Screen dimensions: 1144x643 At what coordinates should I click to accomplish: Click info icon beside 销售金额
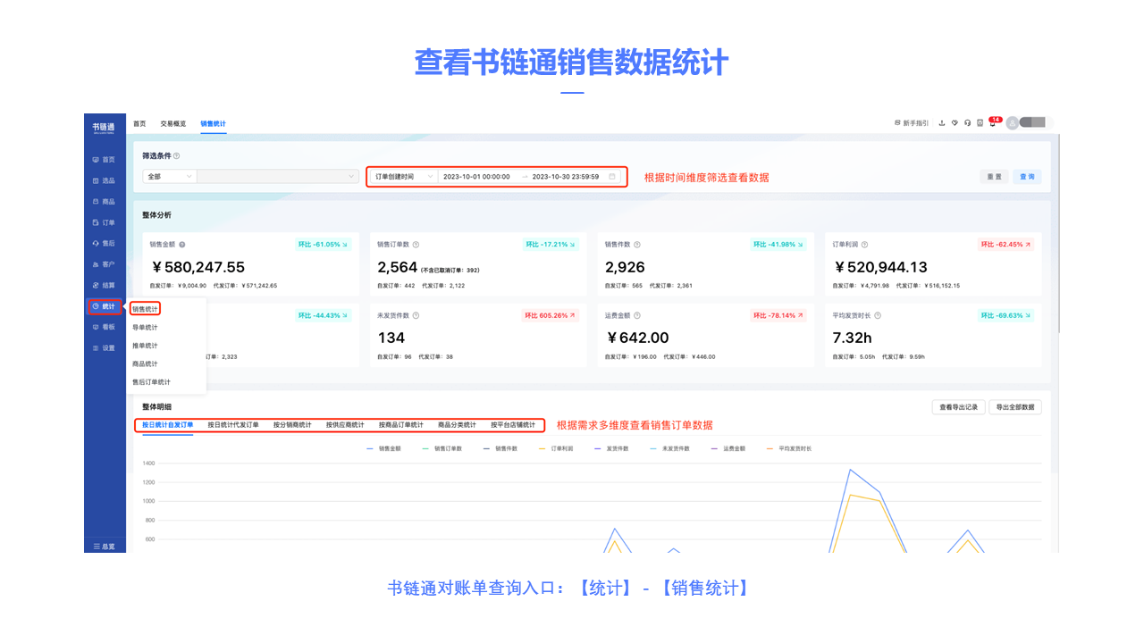pyautogui.click(x=182, y=244)
